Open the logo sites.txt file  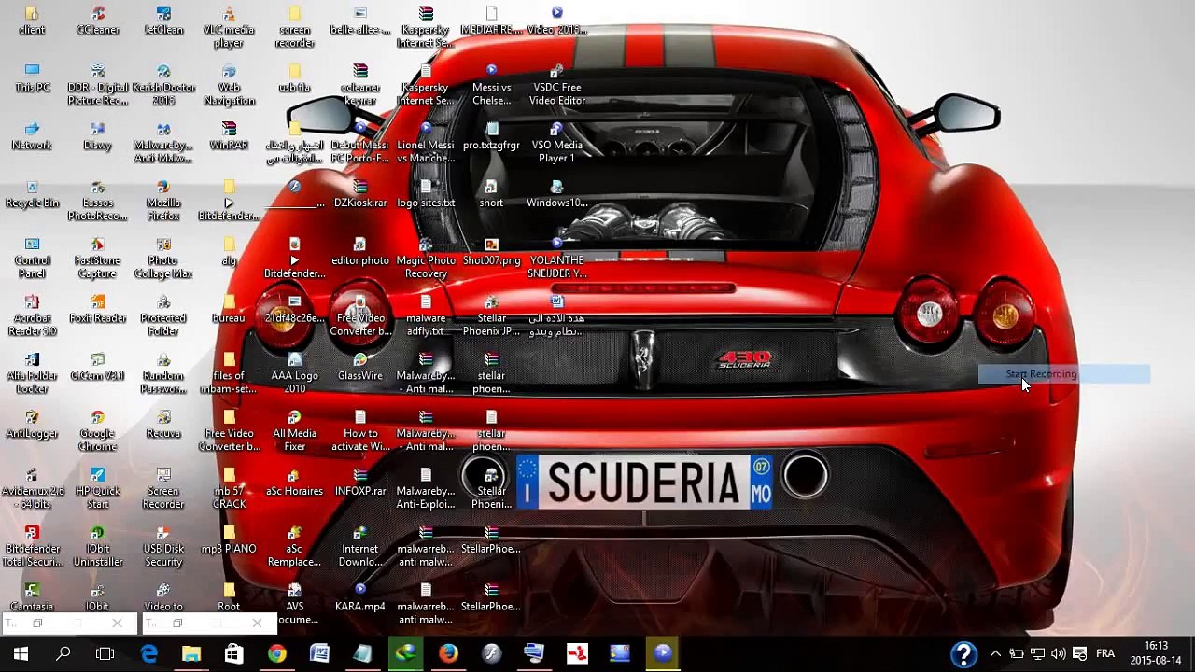coord(426,195)
